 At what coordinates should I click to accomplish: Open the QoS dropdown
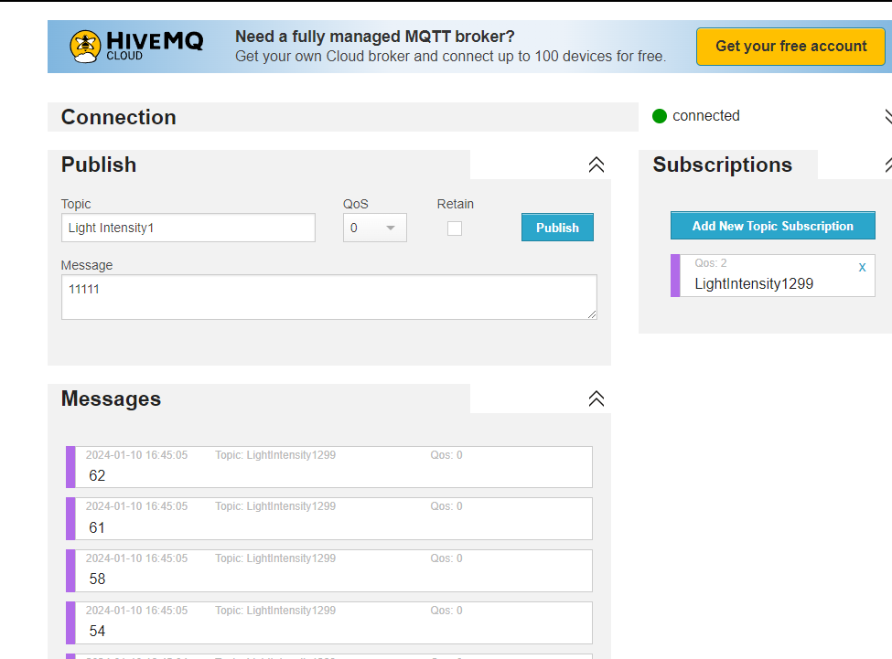375,228
